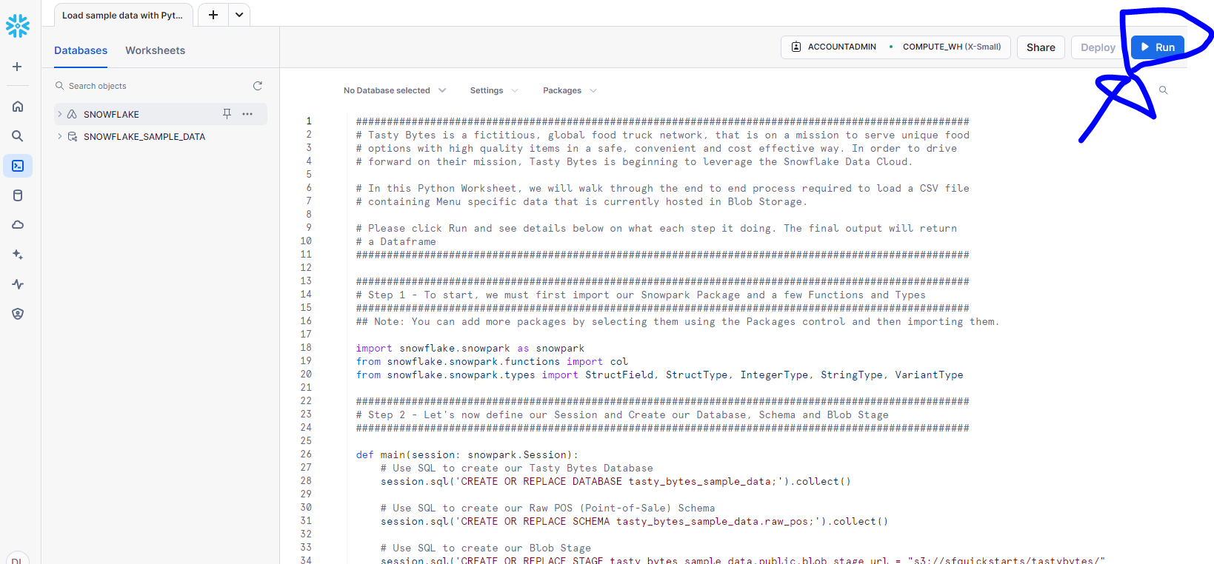Click the CREATE OR REPLACE DATABASE code line
This screenshot has width=1214, height=564.
click(x=616, y=482)
